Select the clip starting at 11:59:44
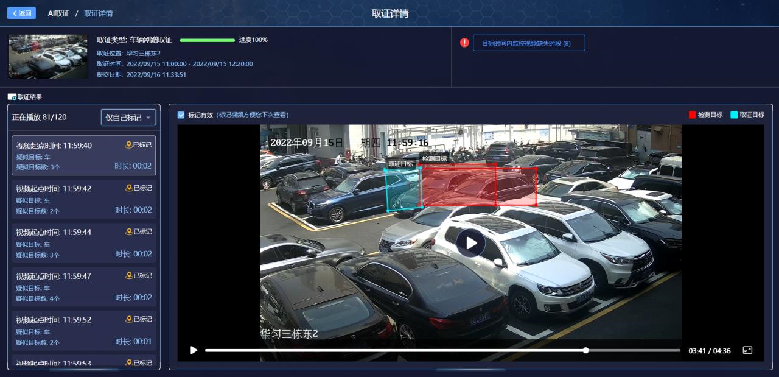 tap(84, 243)
